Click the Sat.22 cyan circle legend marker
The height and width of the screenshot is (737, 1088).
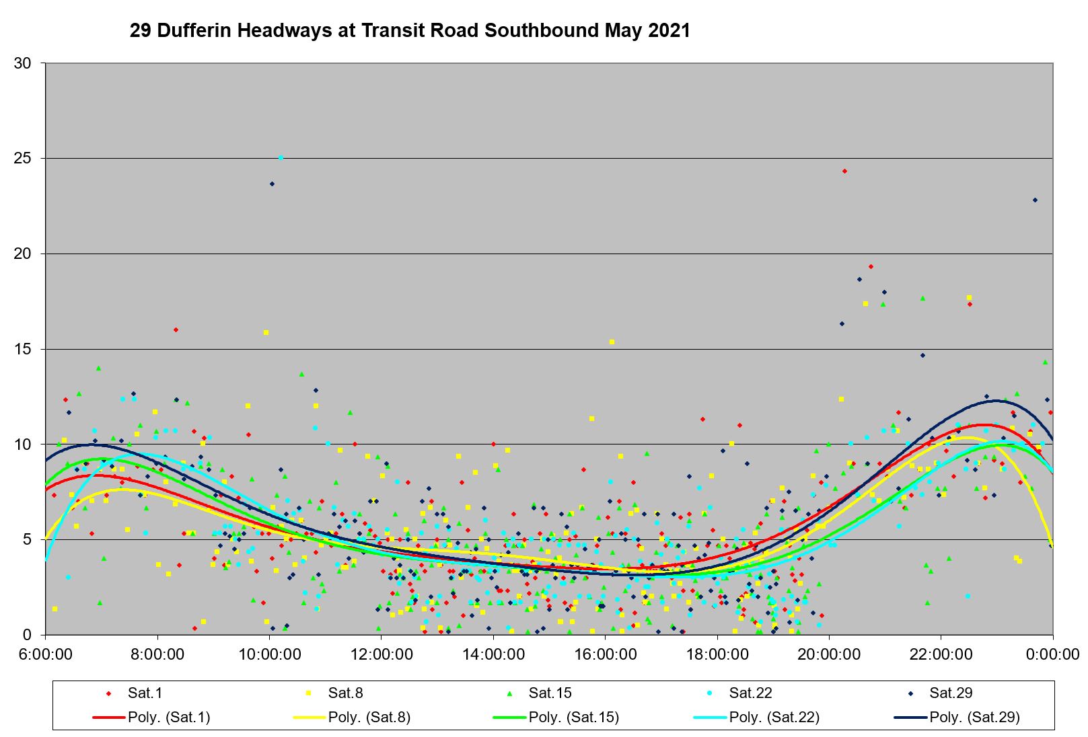tap(710, 693)
